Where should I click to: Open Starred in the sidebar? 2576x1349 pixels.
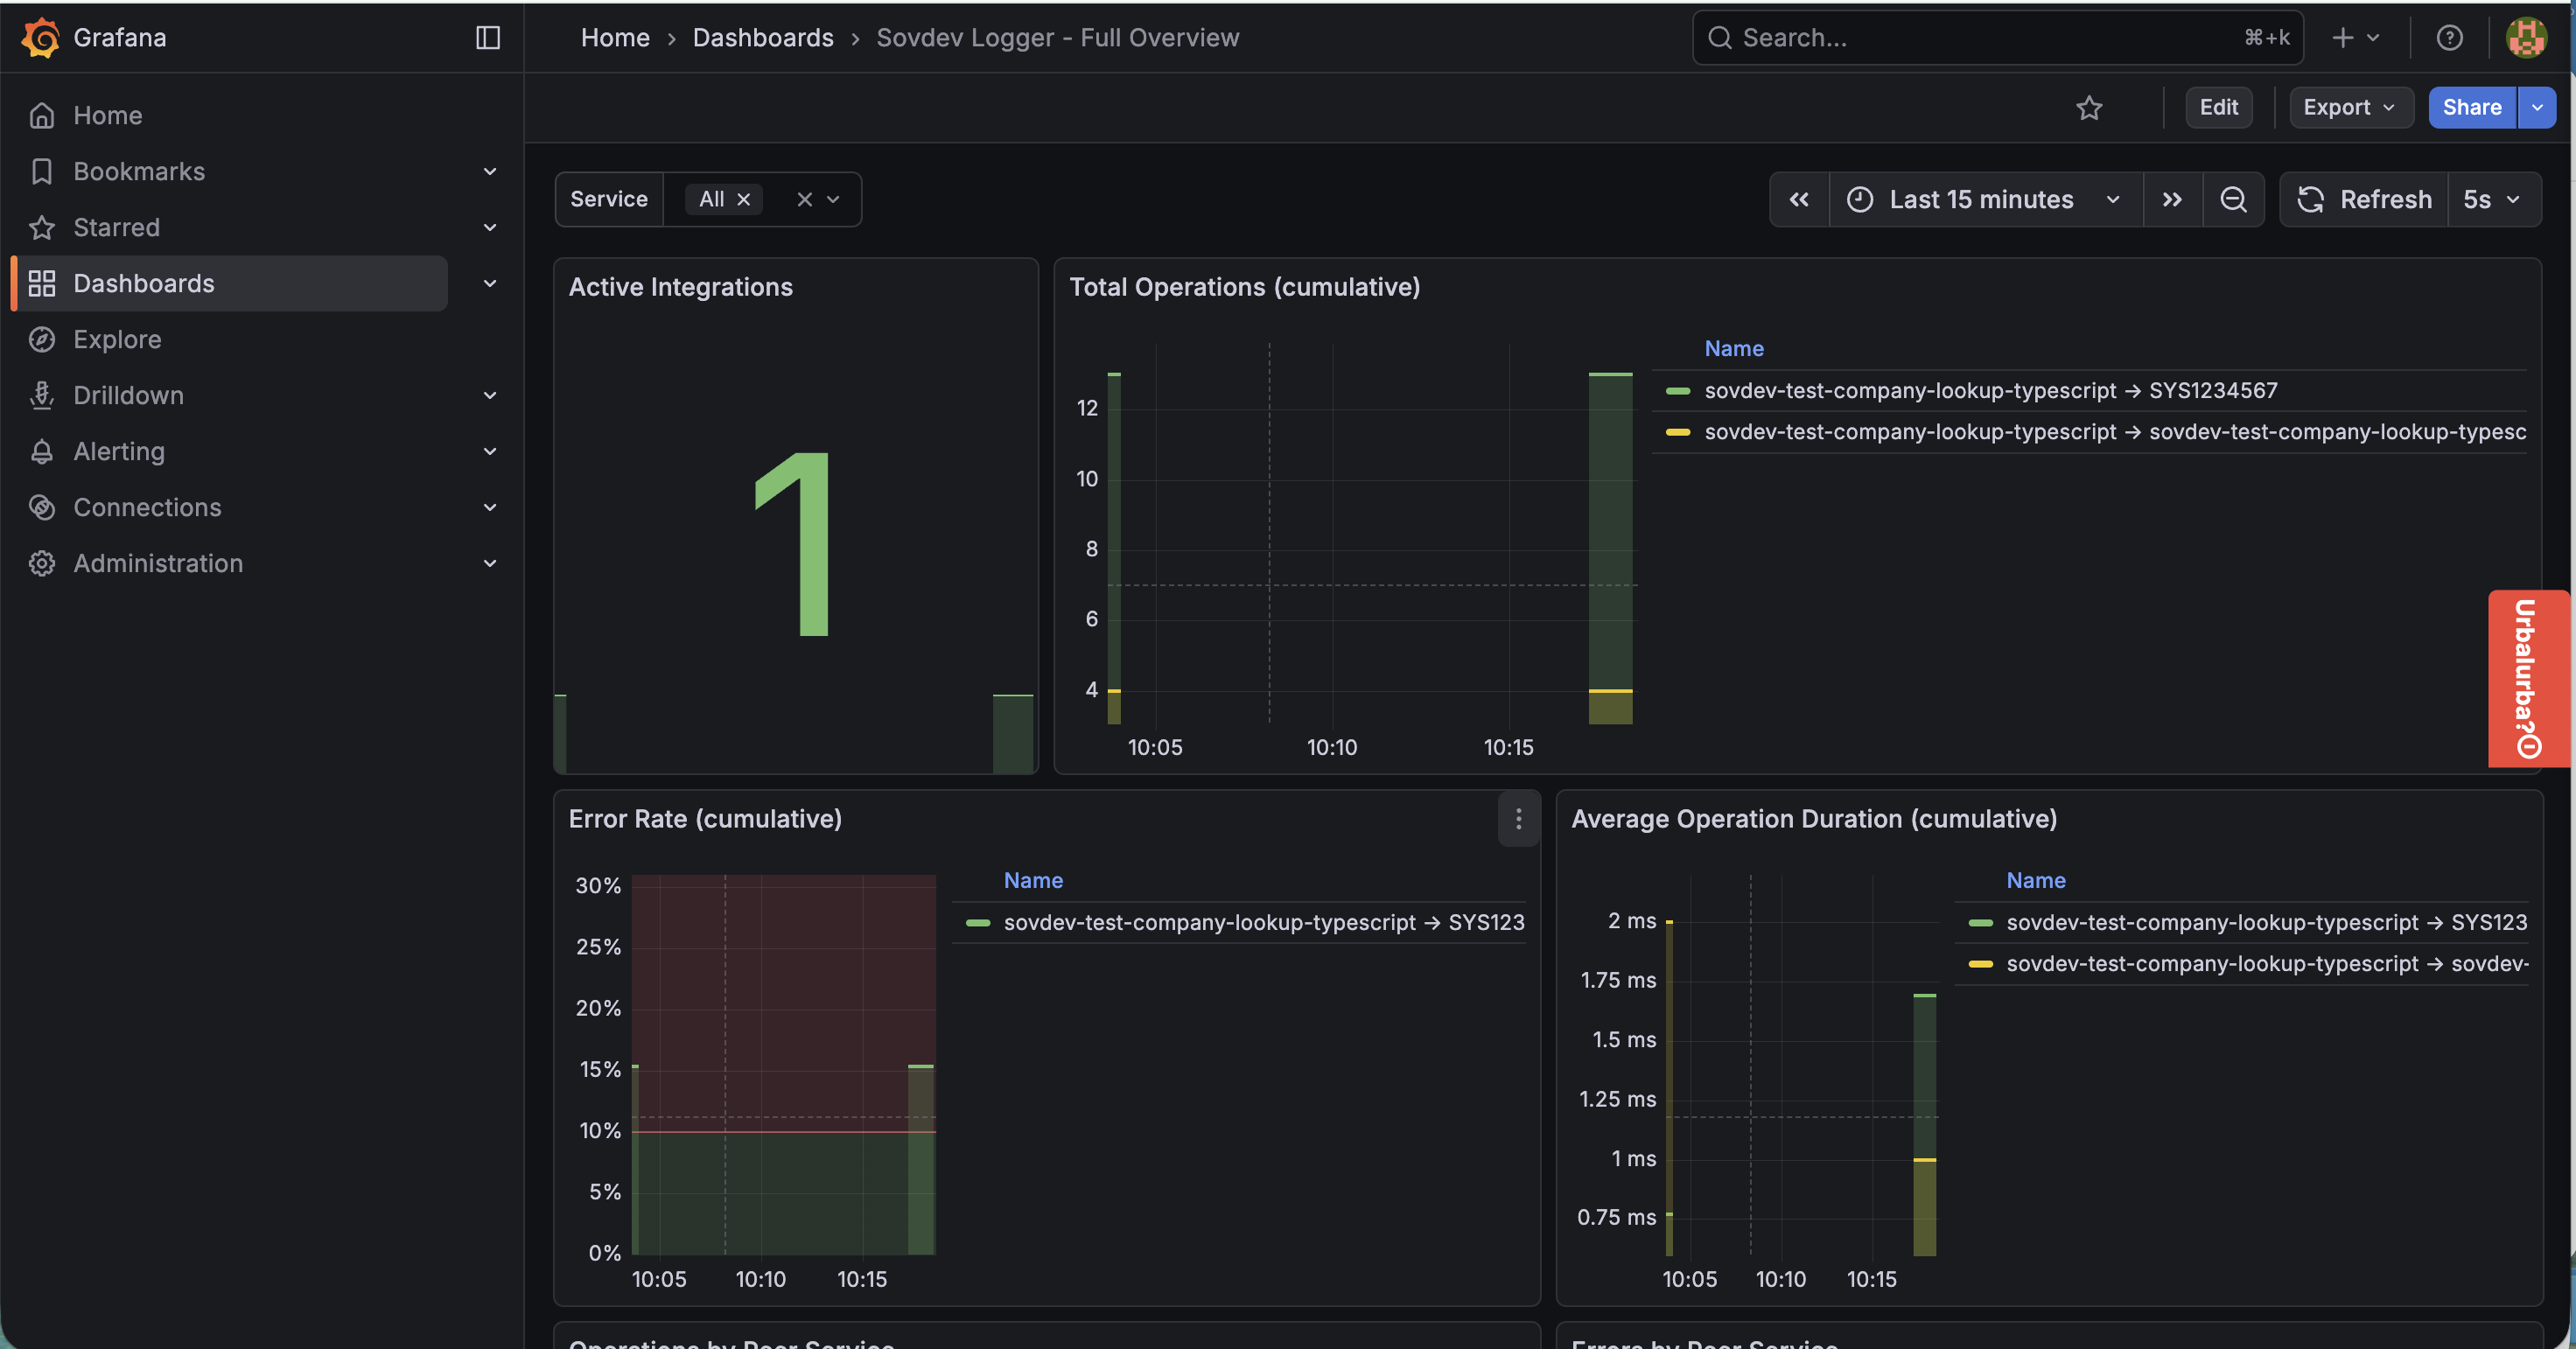(x=116, y=227)
